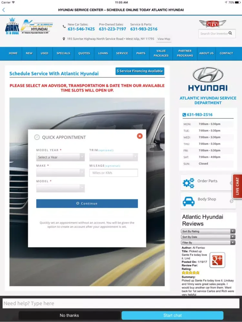The height and width of the screenshot is (322, 242).
Task: Click the search magnifier icon
Action: (x=230, y=33)
